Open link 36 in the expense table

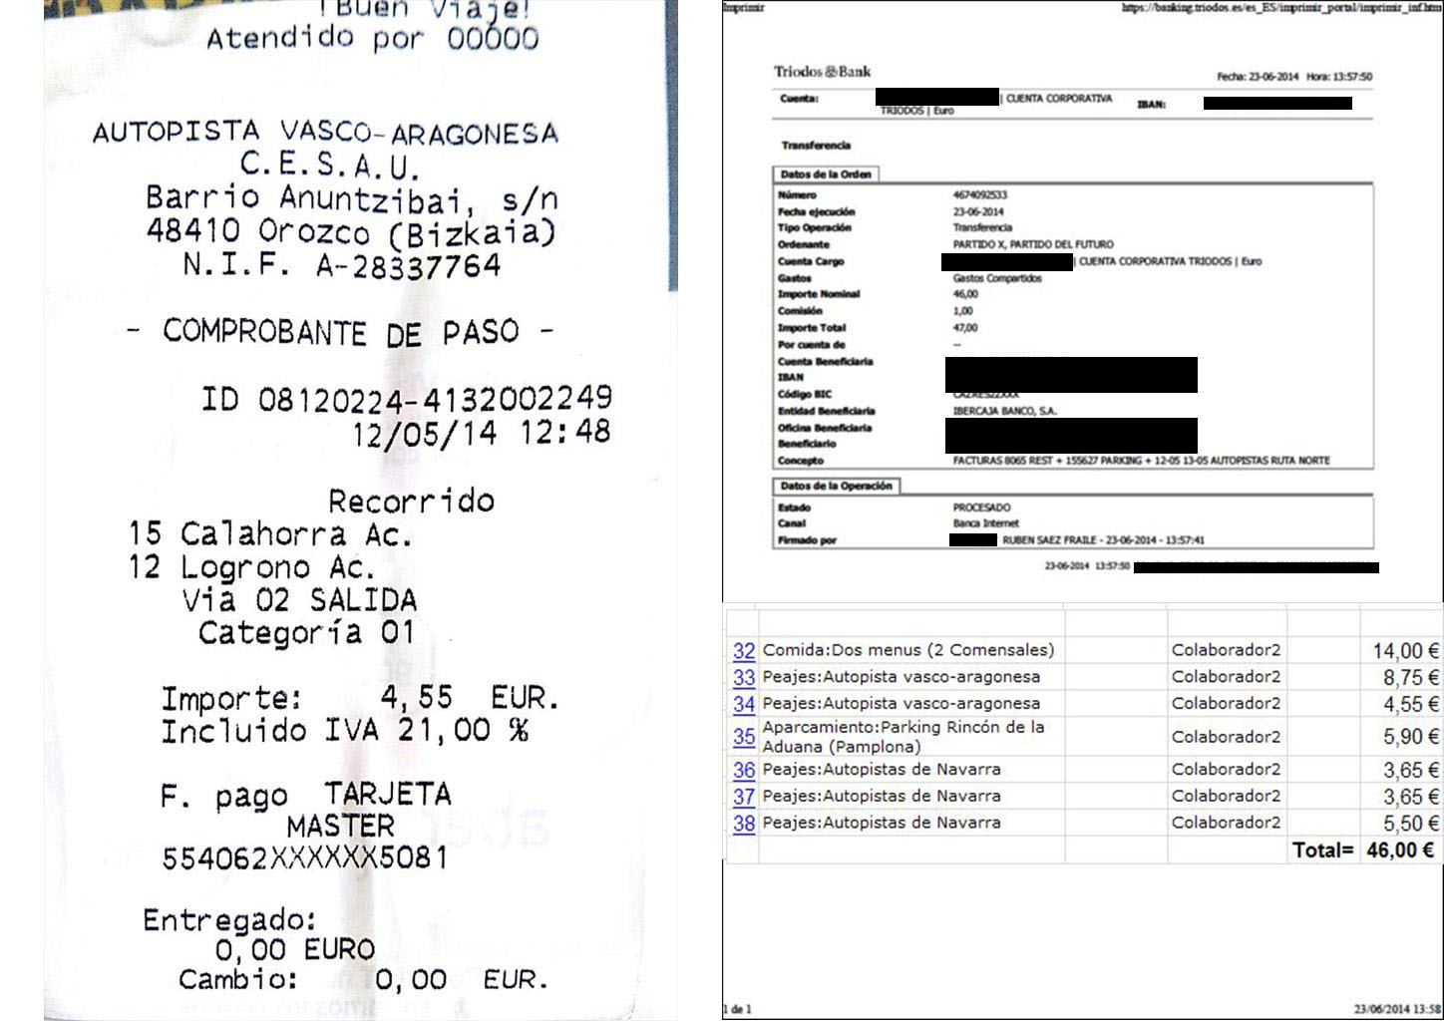(744, 771)
